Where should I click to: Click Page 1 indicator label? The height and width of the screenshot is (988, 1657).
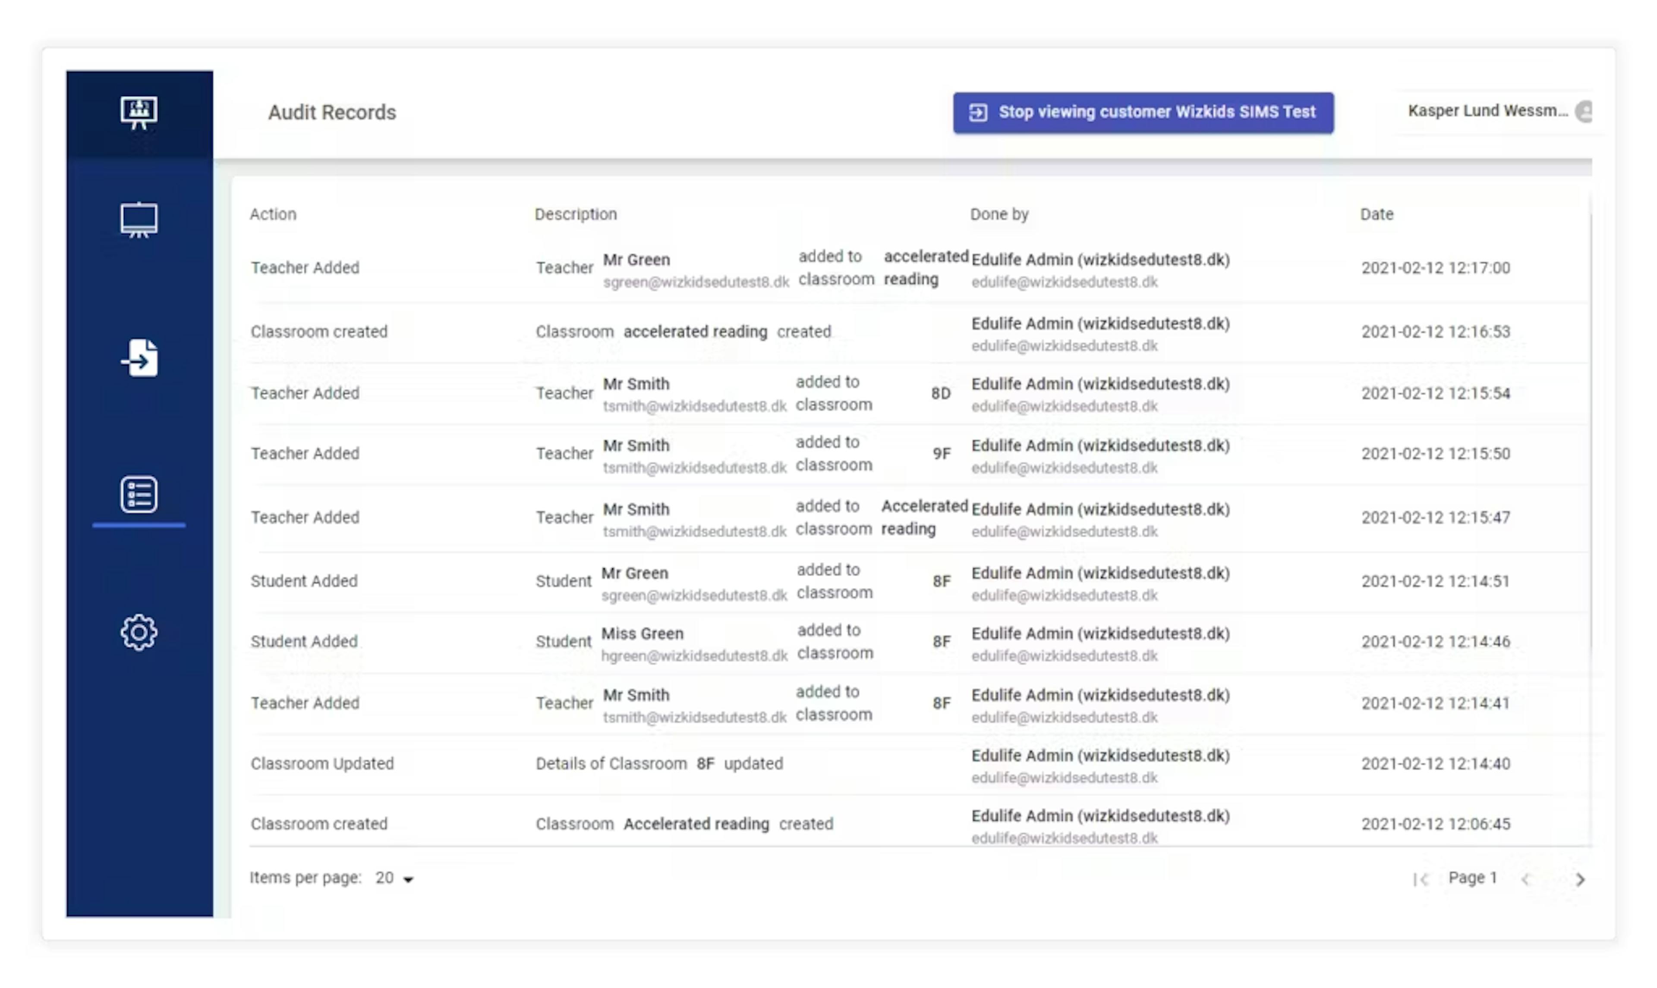tap(1472, 878)
